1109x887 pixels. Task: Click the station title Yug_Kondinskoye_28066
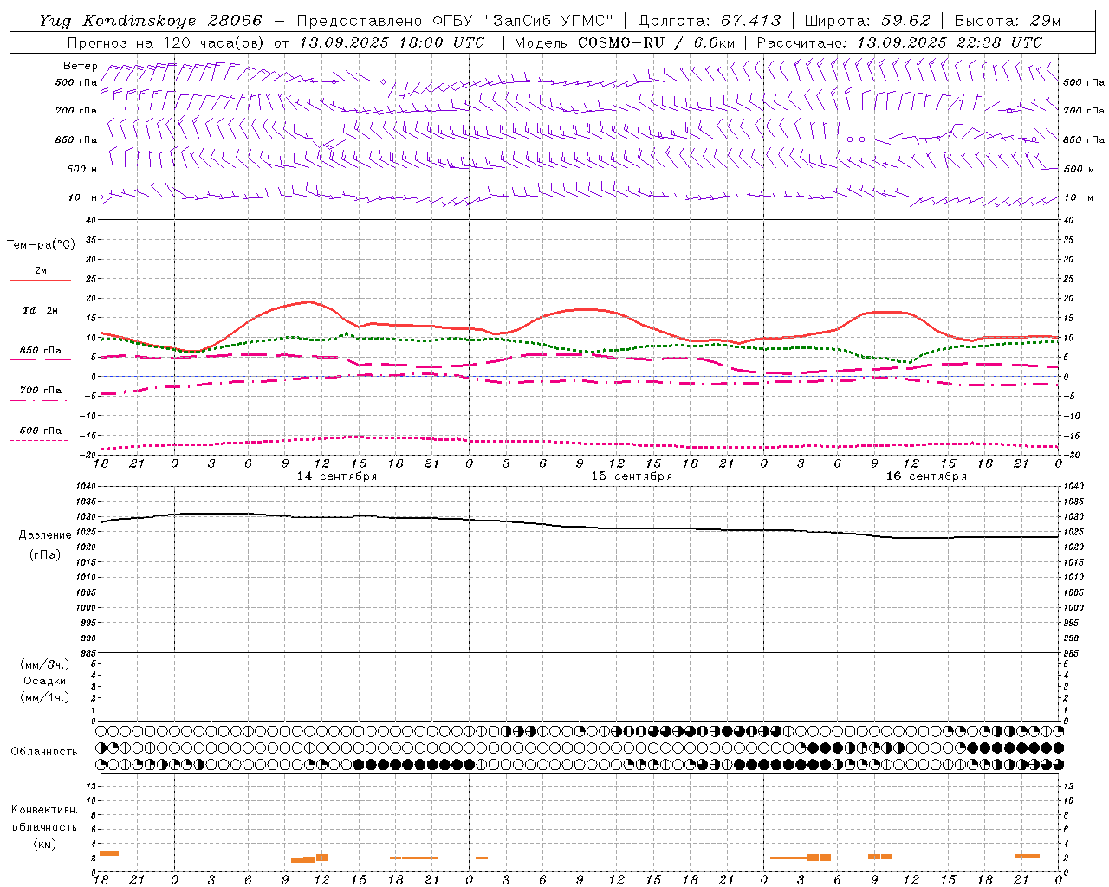point(151,21)
